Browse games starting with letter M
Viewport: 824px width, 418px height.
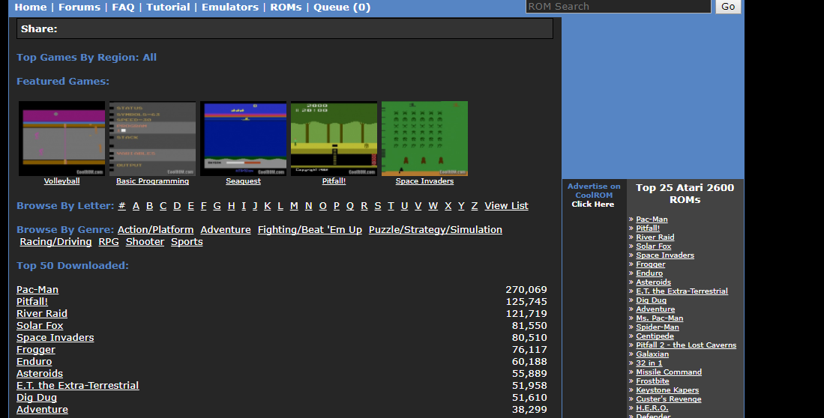[x=294, y=206]
